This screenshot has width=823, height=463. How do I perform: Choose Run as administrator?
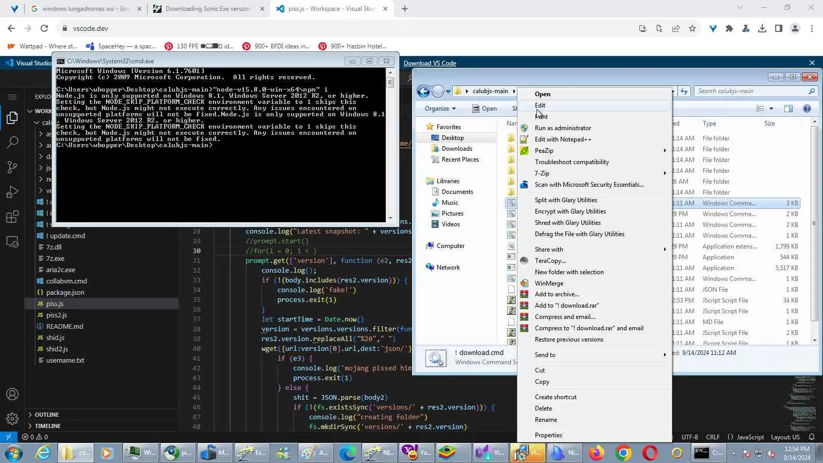click(x=595, y=128)
